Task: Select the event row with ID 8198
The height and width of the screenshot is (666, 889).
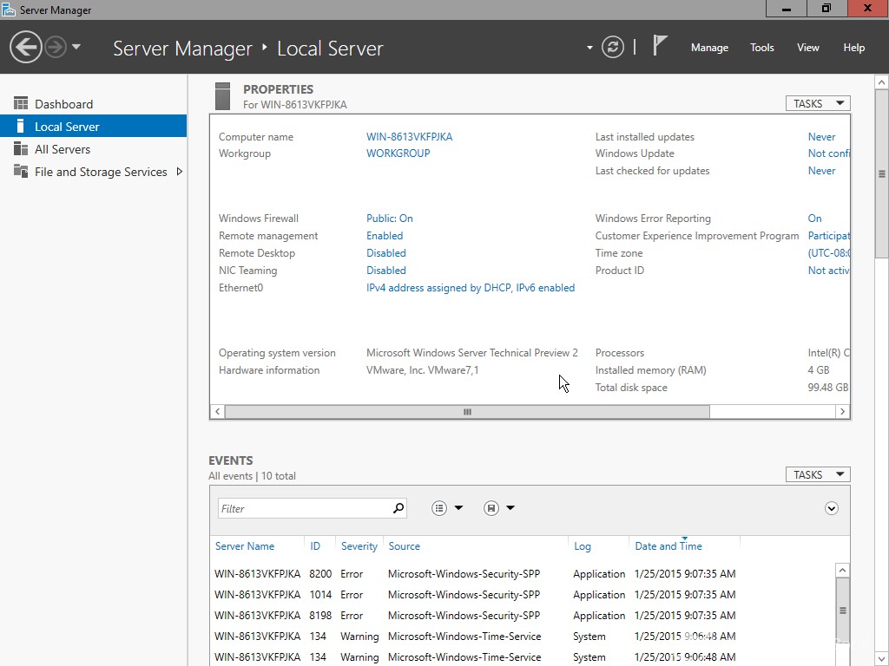Action: [x=475, y=616]
